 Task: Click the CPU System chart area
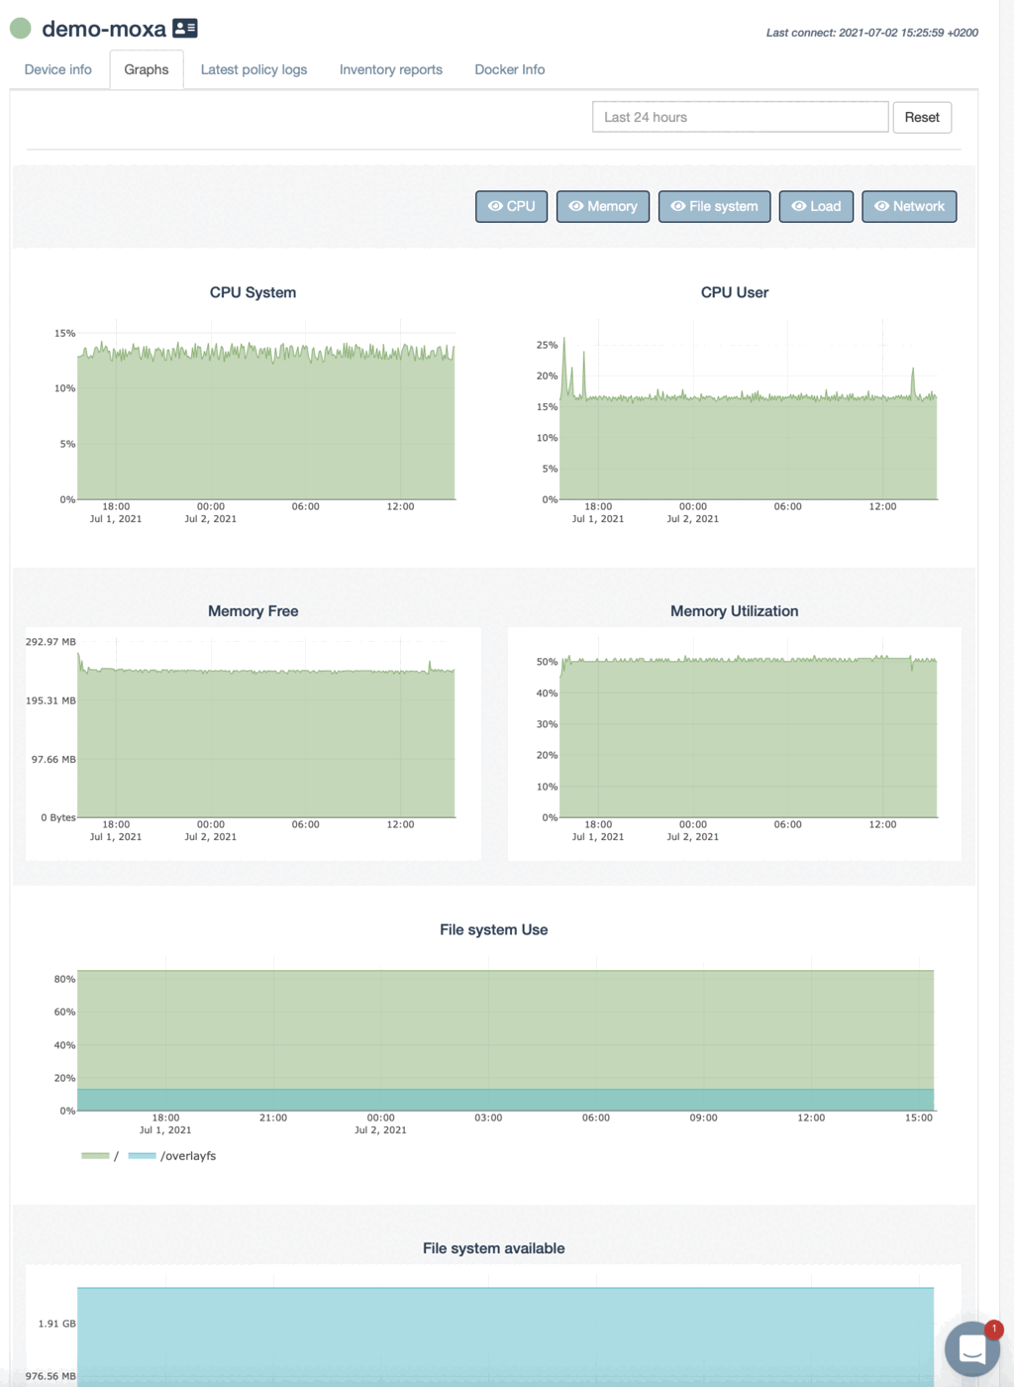click(265, 426)
